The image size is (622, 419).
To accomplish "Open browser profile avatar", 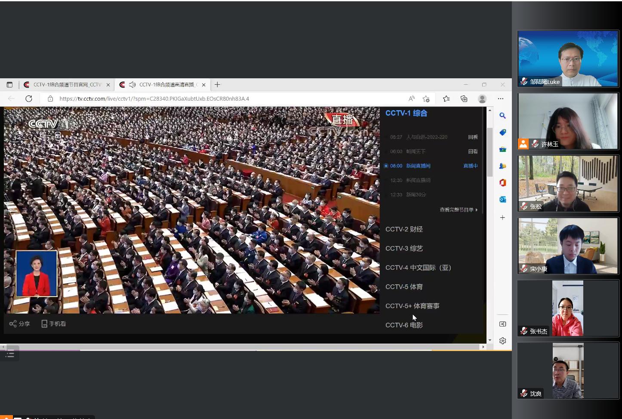I will click(482, 99).
